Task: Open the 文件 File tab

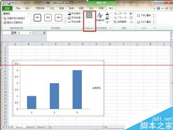Action: pos(7,8)
